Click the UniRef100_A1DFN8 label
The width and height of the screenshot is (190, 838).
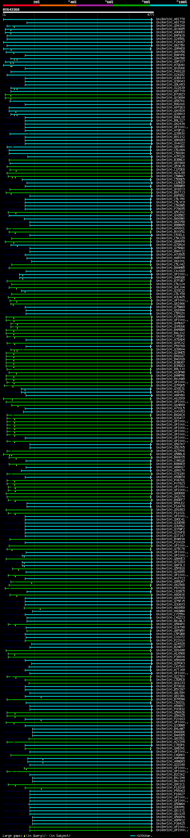(x=170, y=372)
